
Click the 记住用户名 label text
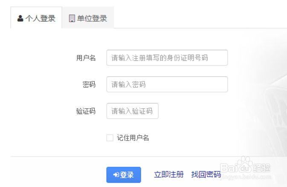coord(133,138)
